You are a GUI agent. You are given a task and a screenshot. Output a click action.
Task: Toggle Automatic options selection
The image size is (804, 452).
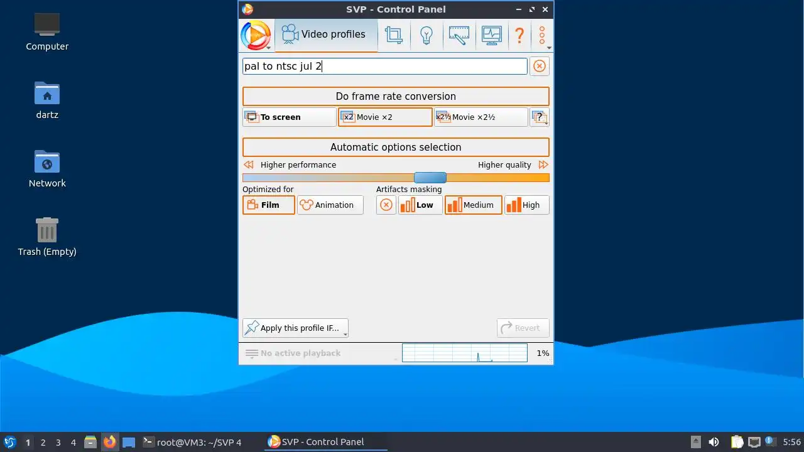coord(396,147)
